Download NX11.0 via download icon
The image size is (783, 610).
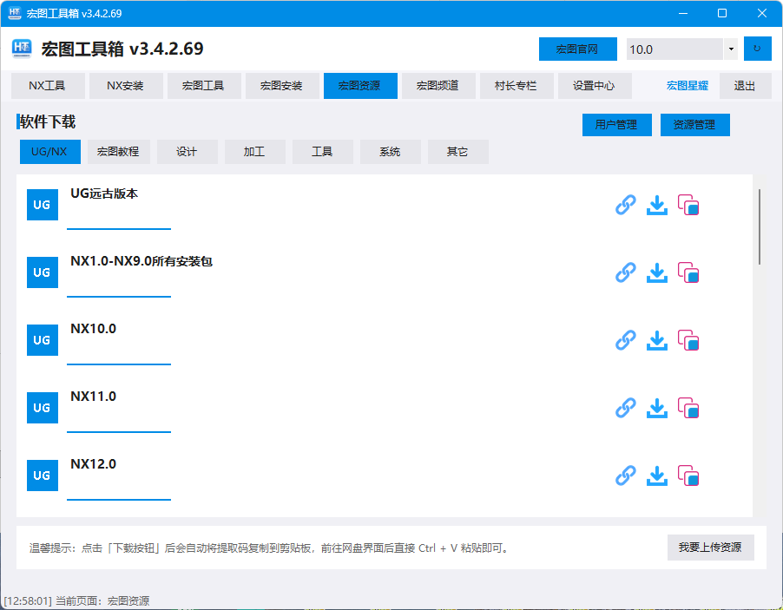click(656, 408)
